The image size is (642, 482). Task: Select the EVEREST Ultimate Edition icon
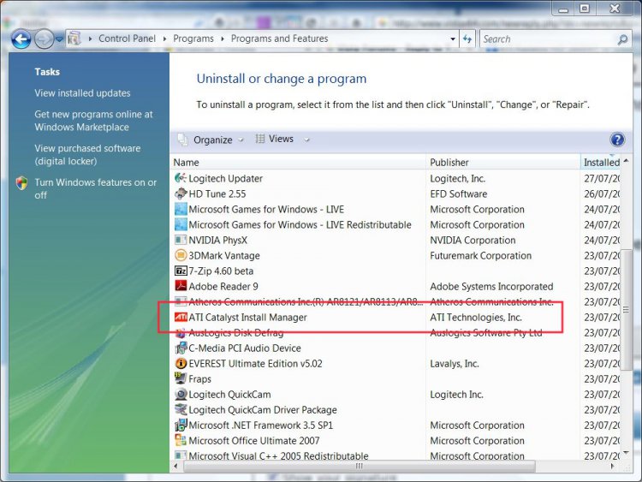181,363
